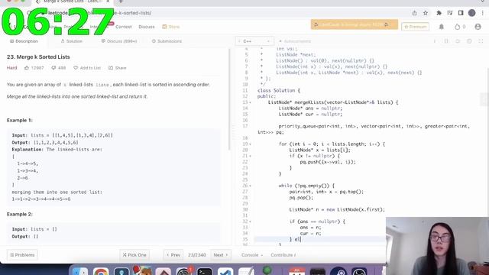Open Discuss in the top navigation
489x275 pixels.
pos(147,27)
